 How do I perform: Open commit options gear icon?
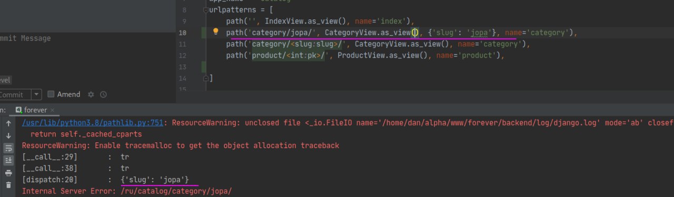[91, 95]
